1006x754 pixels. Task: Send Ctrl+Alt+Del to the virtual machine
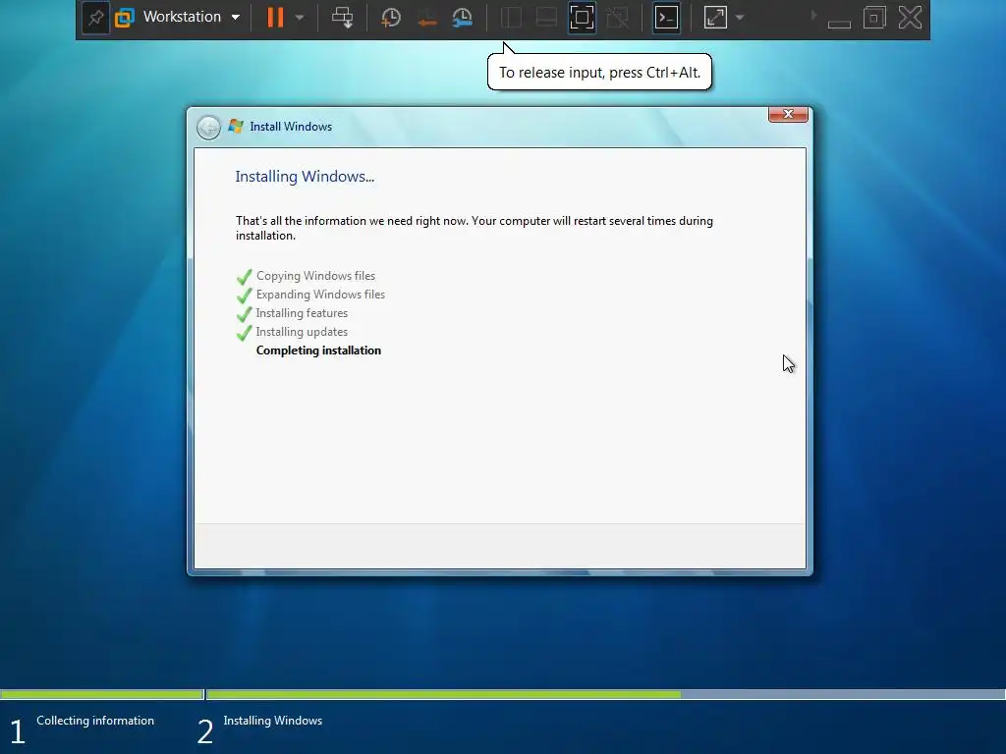[x=342, y=18]
